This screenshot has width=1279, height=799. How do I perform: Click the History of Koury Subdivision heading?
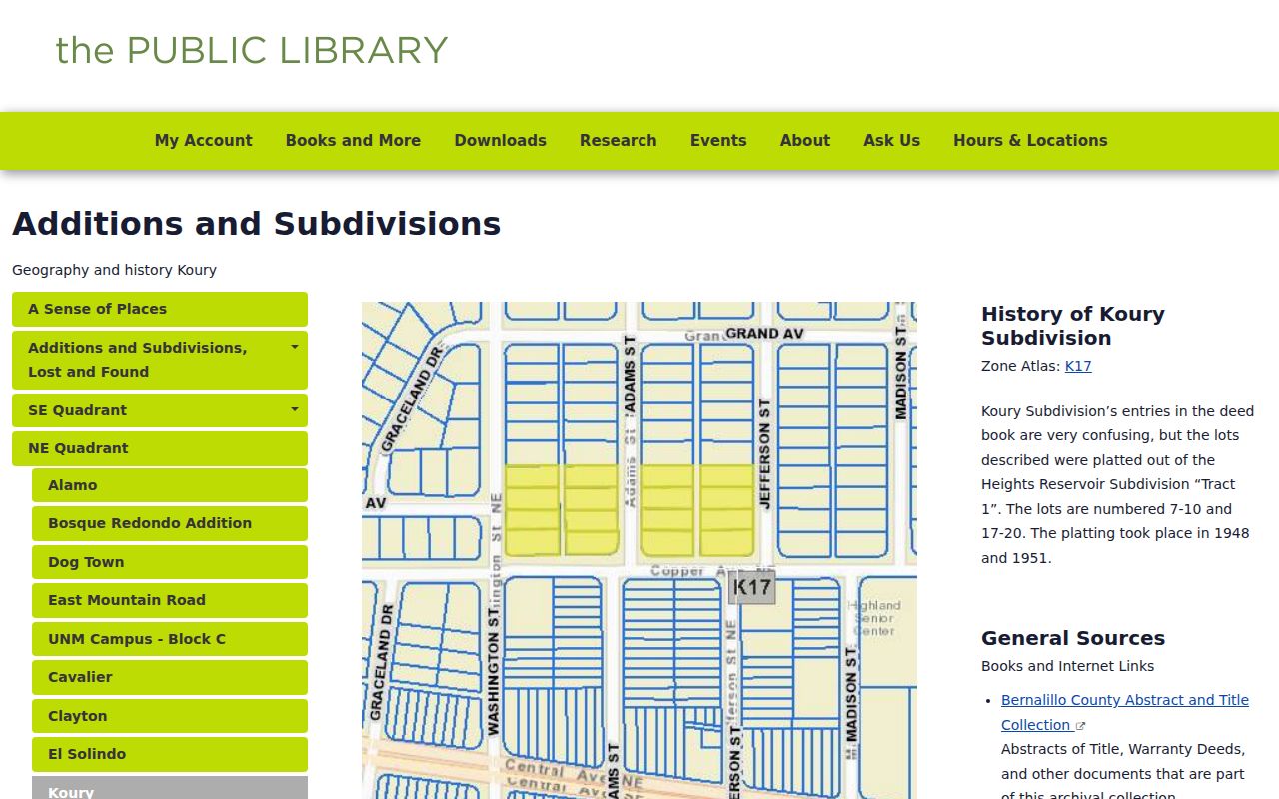(1073, 326)
